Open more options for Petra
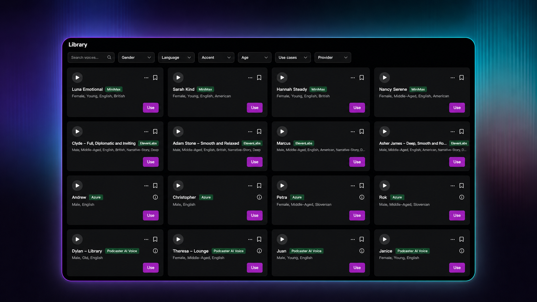Viewport: 537px width, 302px height. (x=353, y=186)
